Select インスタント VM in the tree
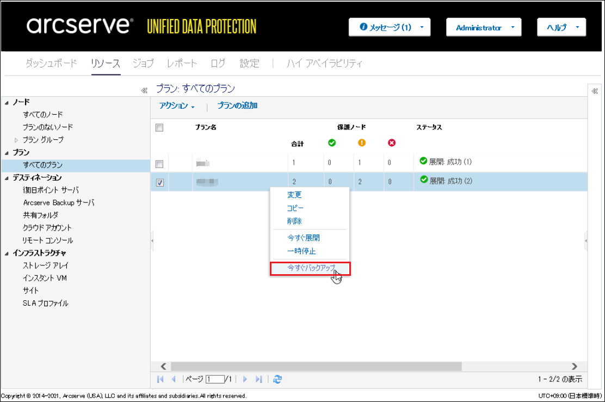The height and width of the screenshot is (402, 605). coord(45,278)
